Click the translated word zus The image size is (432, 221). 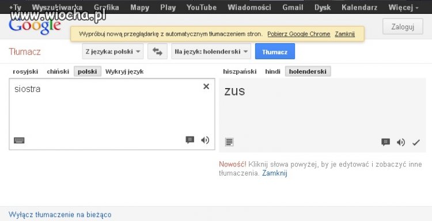(x=234, y=92)
